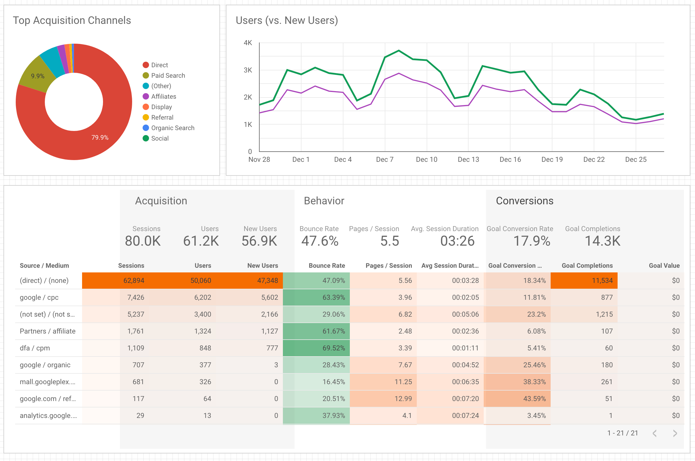
Task: Open the google / cpc source row
Action: (x=39, y=297)
